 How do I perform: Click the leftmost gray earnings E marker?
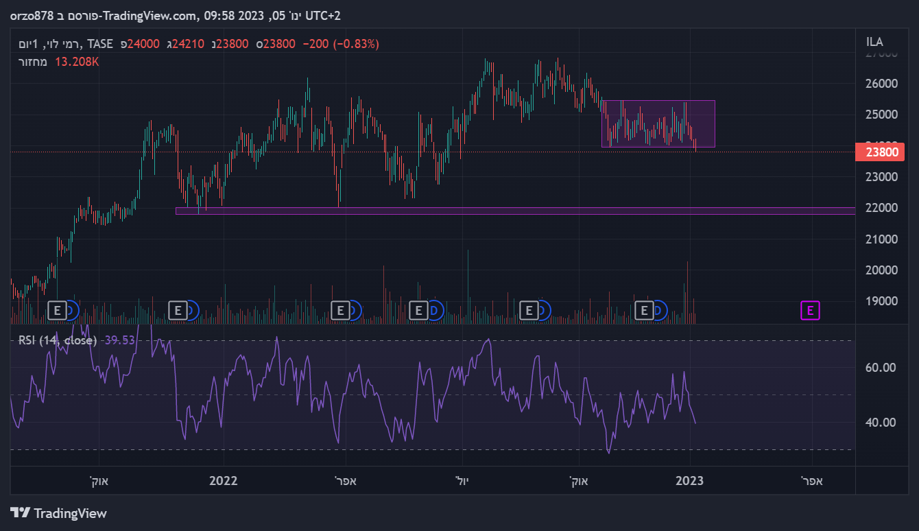click(x=57, y=311)
